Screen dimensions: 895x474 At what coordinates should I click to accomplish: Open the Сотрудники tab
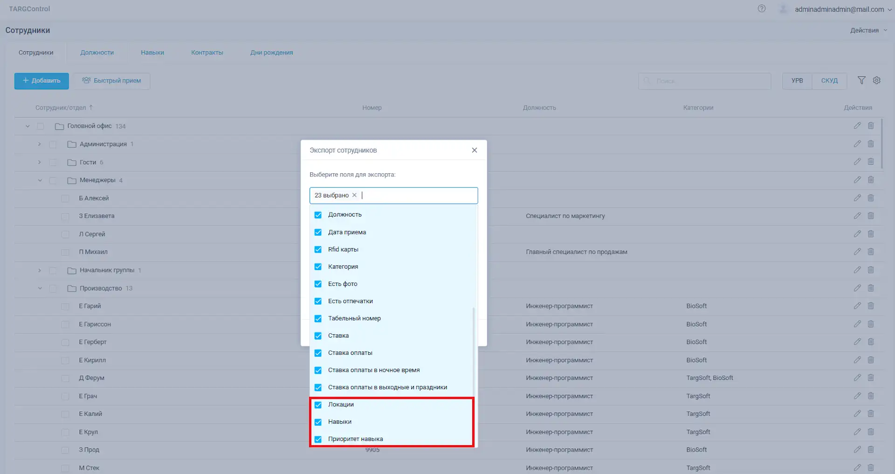(x=36, y=53)
